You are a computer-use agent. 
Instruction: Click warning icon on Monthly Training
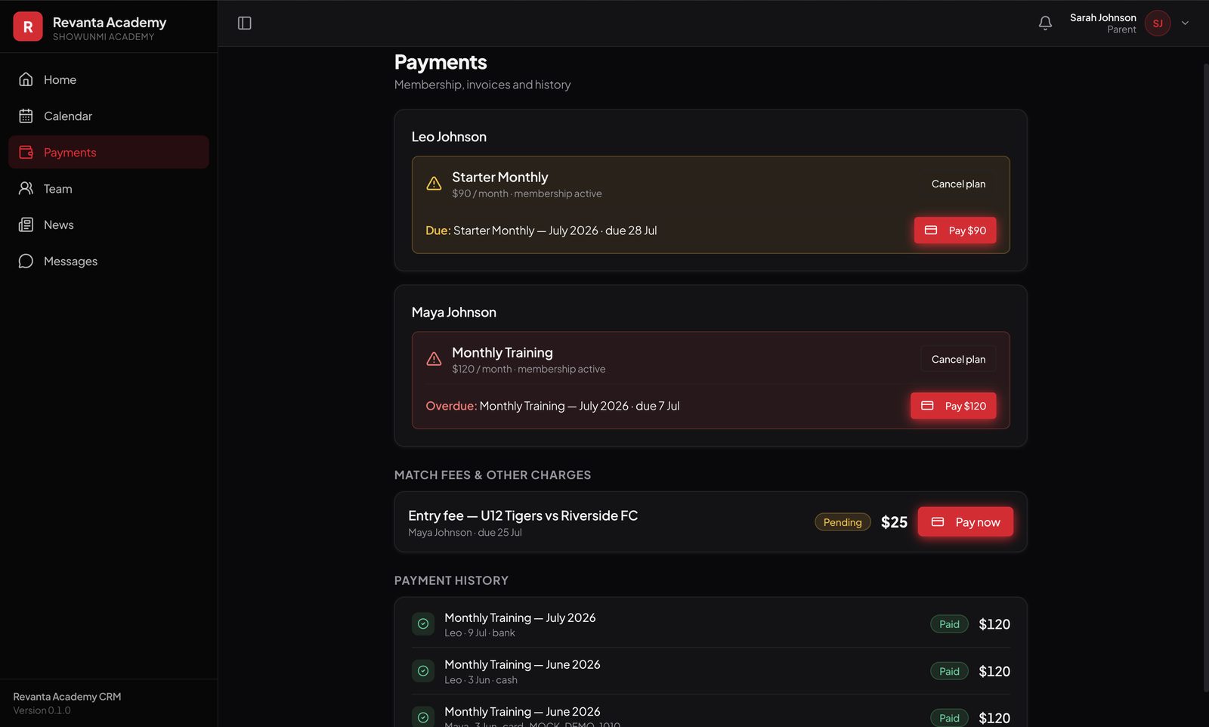[x=434, y=359]
